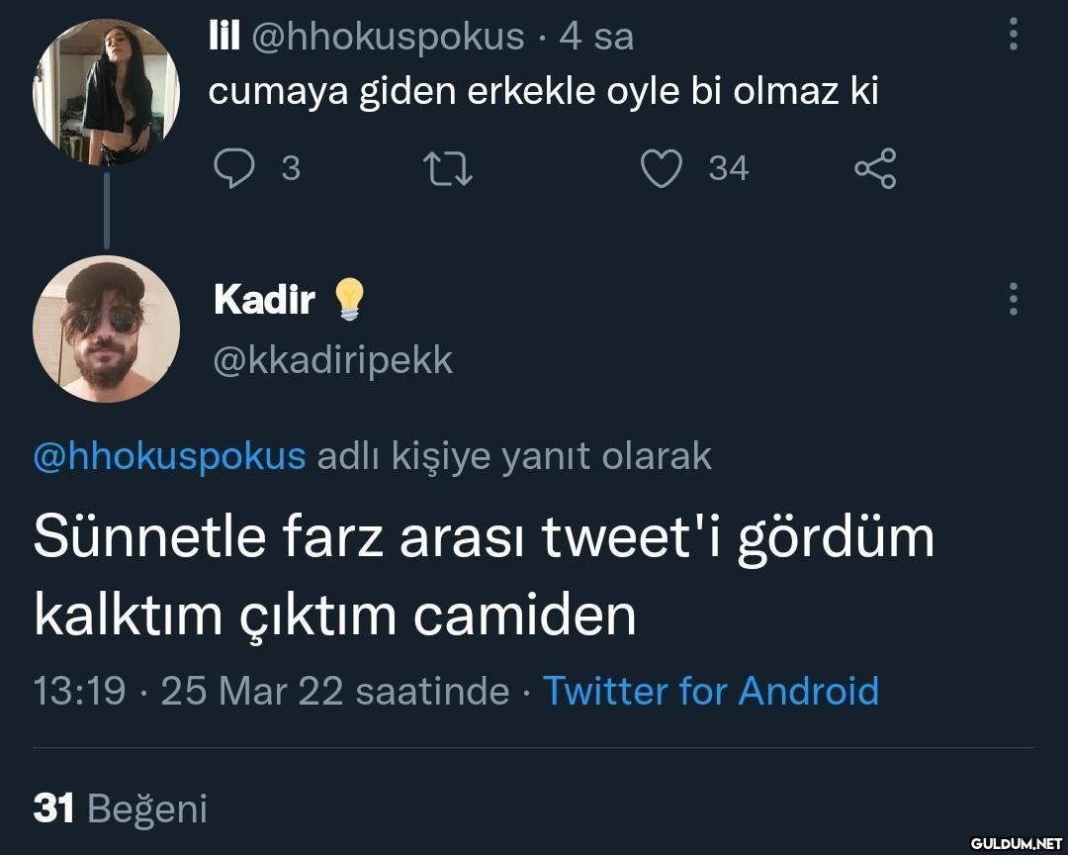Viewport: 1068px width, 855px height.
Task: Open Kadir's profile picture
Action: [106, 329]
